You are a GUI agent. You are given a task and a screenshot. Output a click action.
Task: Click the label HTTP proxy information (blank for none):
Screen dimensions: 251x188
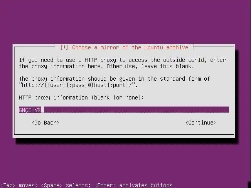82,98
